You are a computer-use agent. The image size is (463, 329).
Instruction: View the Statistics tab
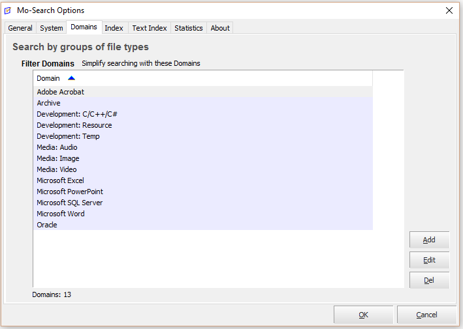coord(189,28)
